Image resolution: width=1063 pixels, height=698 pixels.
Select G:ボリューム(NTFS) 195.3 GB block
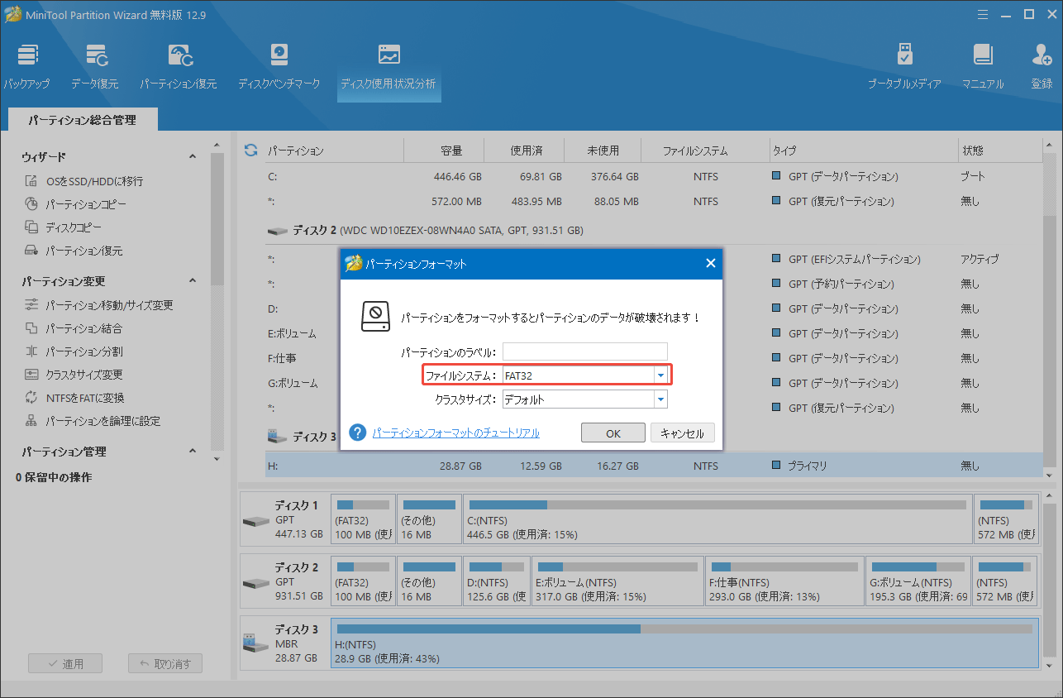(918, 580)
